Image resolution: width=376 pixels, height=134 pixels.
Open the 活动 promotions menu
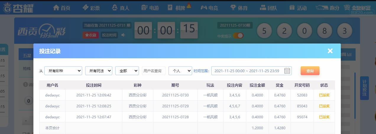298,8
